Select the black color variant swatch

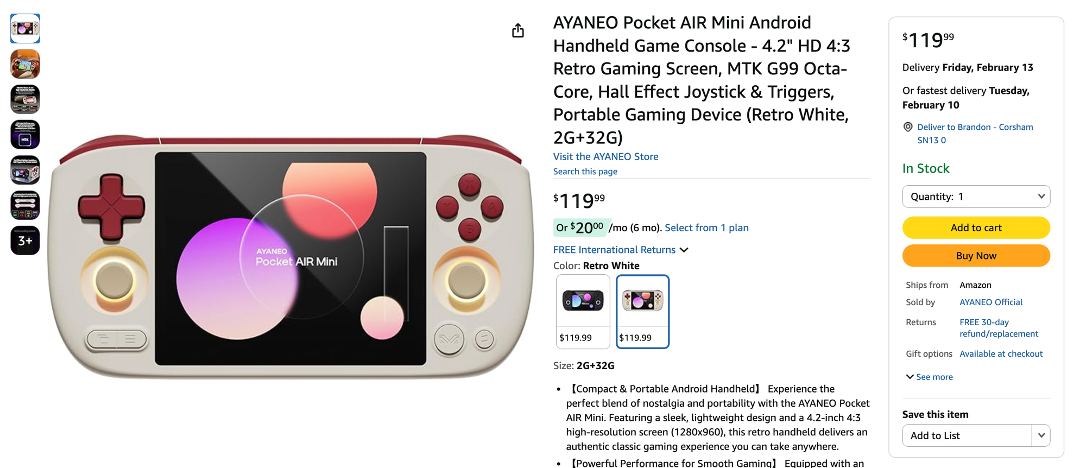pyautogui.click(x=583, y=311)
